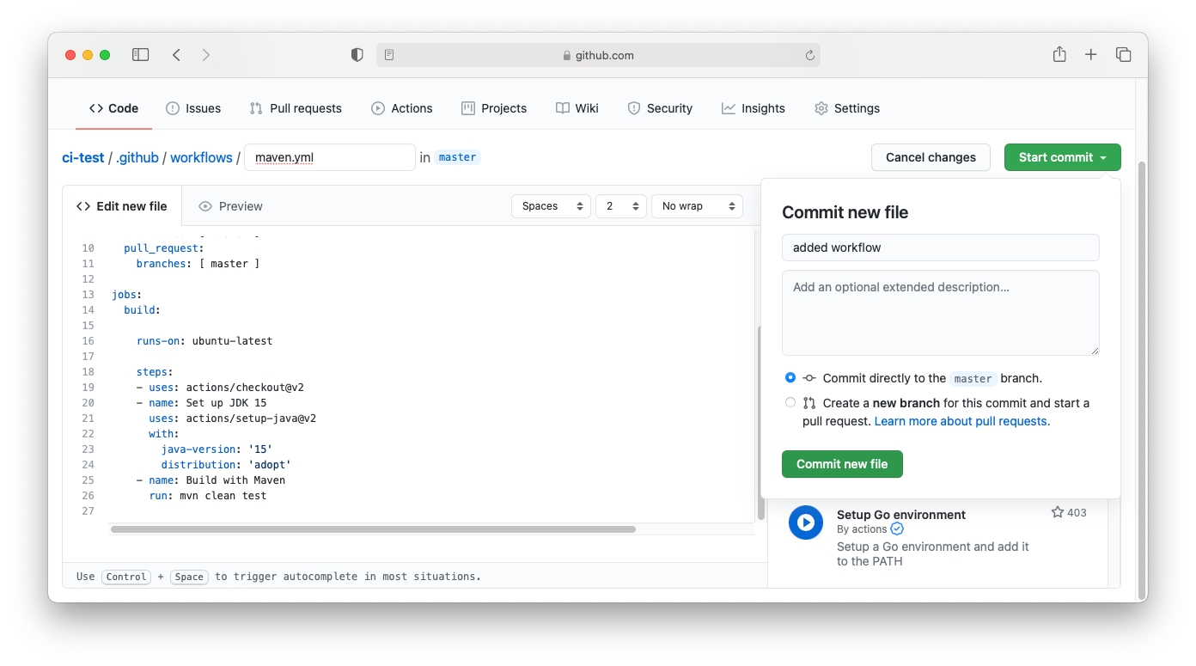
Task: Click 'runs-on: ubuntu-latest' code line
Action: 204,341
